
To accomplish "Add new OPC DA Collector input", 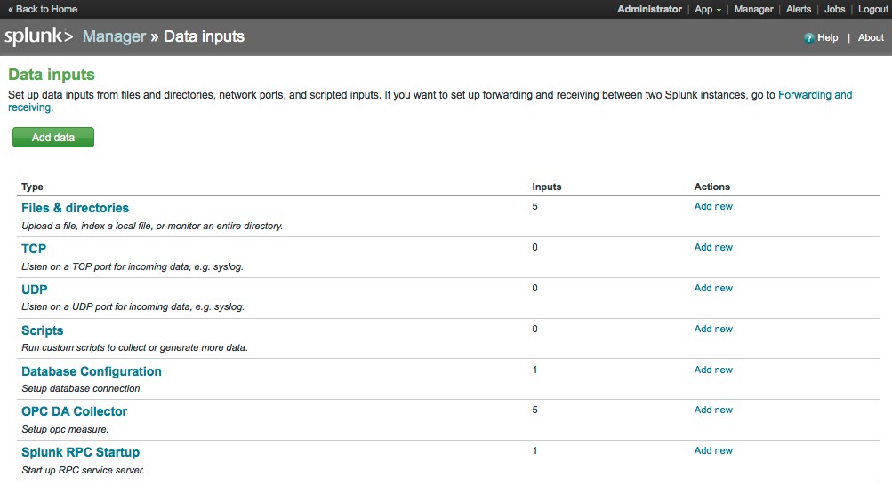I will click(x=713, y=410).
